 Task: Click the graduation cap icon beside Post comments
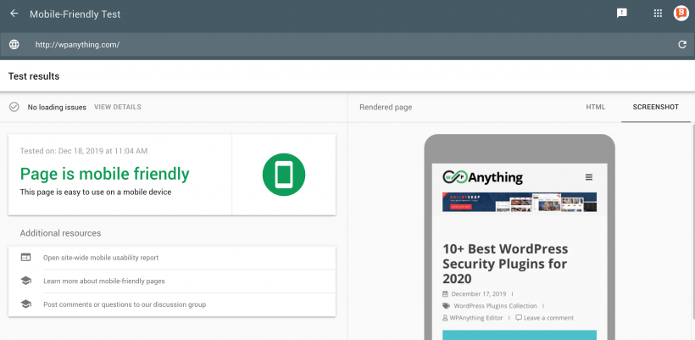pyautogui.click(x=25, y=304)
